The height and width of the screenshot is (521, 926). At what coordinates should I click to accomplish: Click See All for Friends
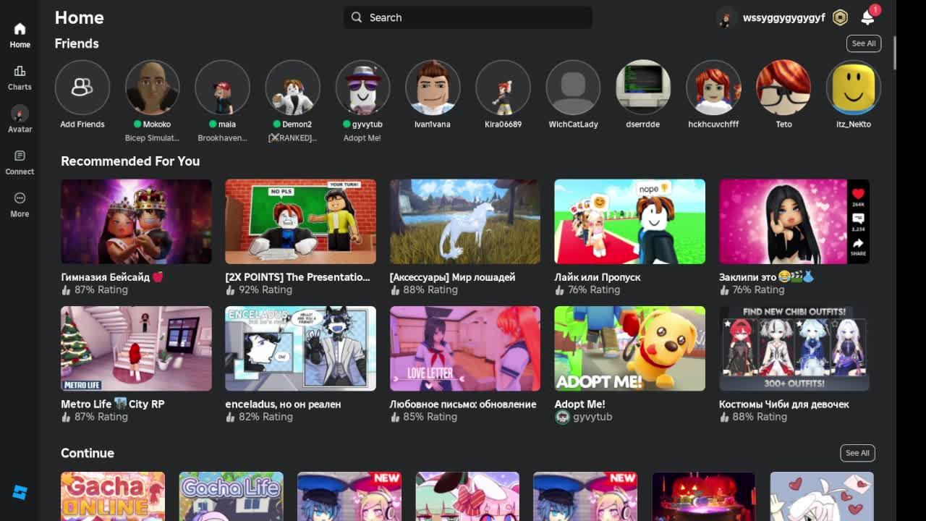click(864, 43)
